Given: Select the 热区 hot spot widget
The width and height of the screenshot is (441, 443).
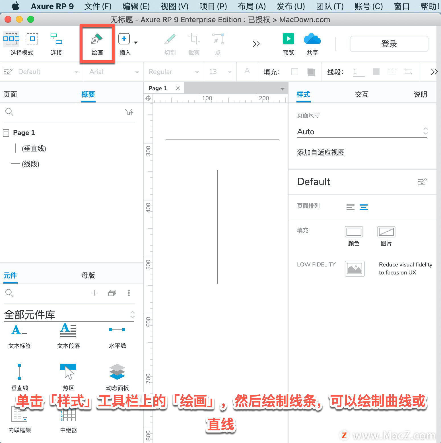Looking at the screenshot, I should [x=68, y=377].
